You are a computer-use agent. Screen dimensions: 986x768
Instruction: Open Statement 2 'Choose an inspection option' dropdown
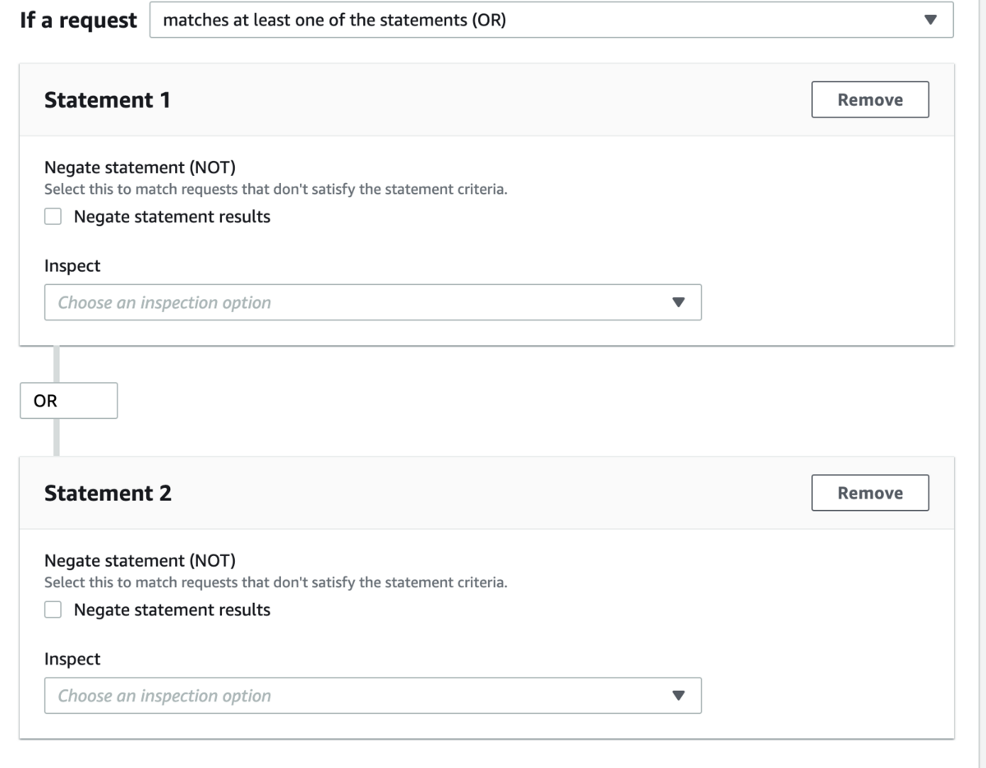click(x=362, y=696)
